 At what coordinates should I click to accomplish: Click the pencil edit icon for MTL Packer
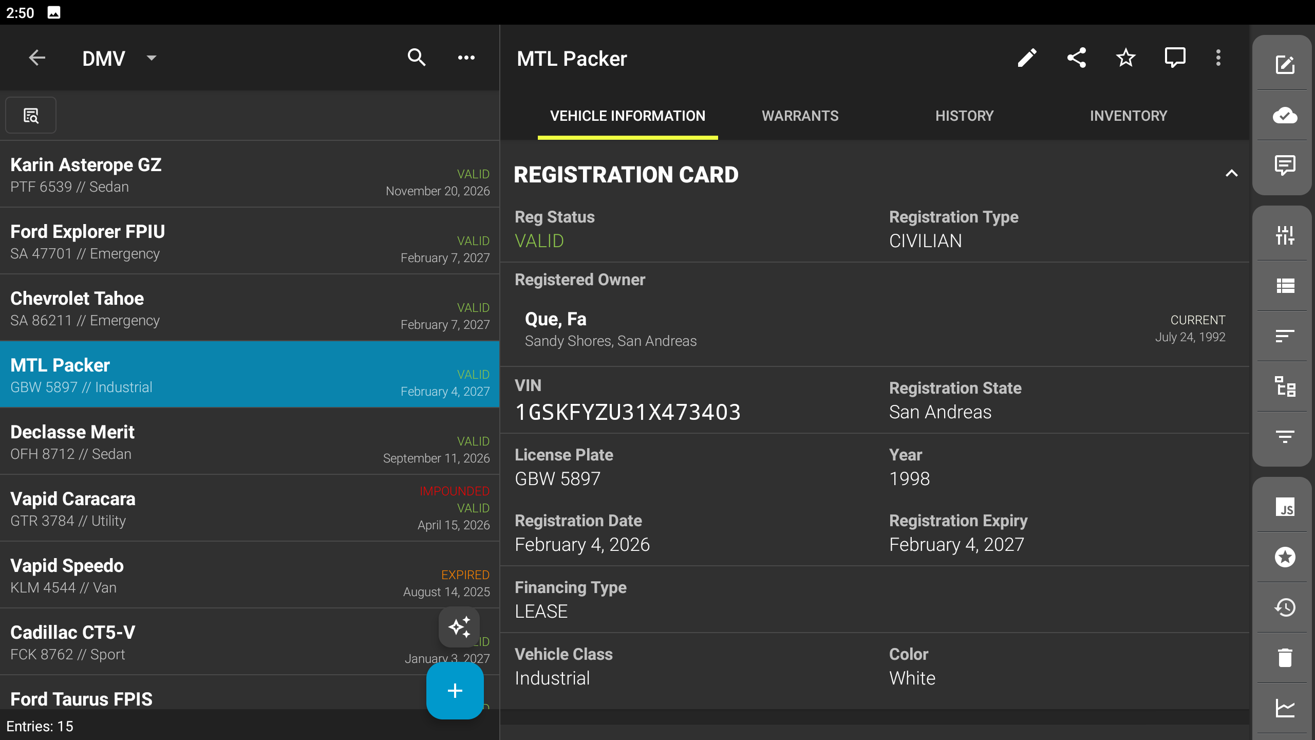tap(1027, 58)
